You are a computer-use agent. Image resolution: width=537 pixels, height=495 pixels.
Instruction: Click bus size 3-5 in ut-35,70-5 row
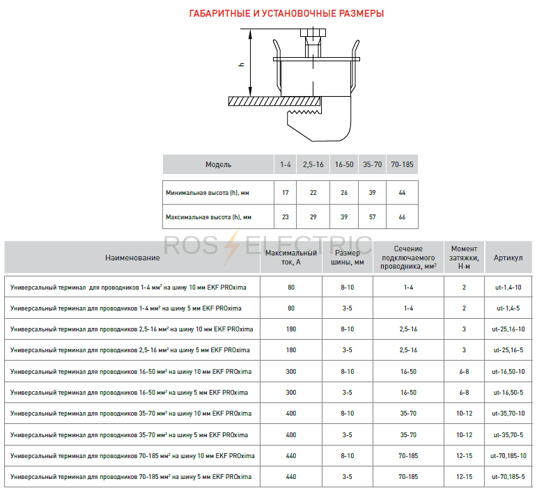point(348,435)
